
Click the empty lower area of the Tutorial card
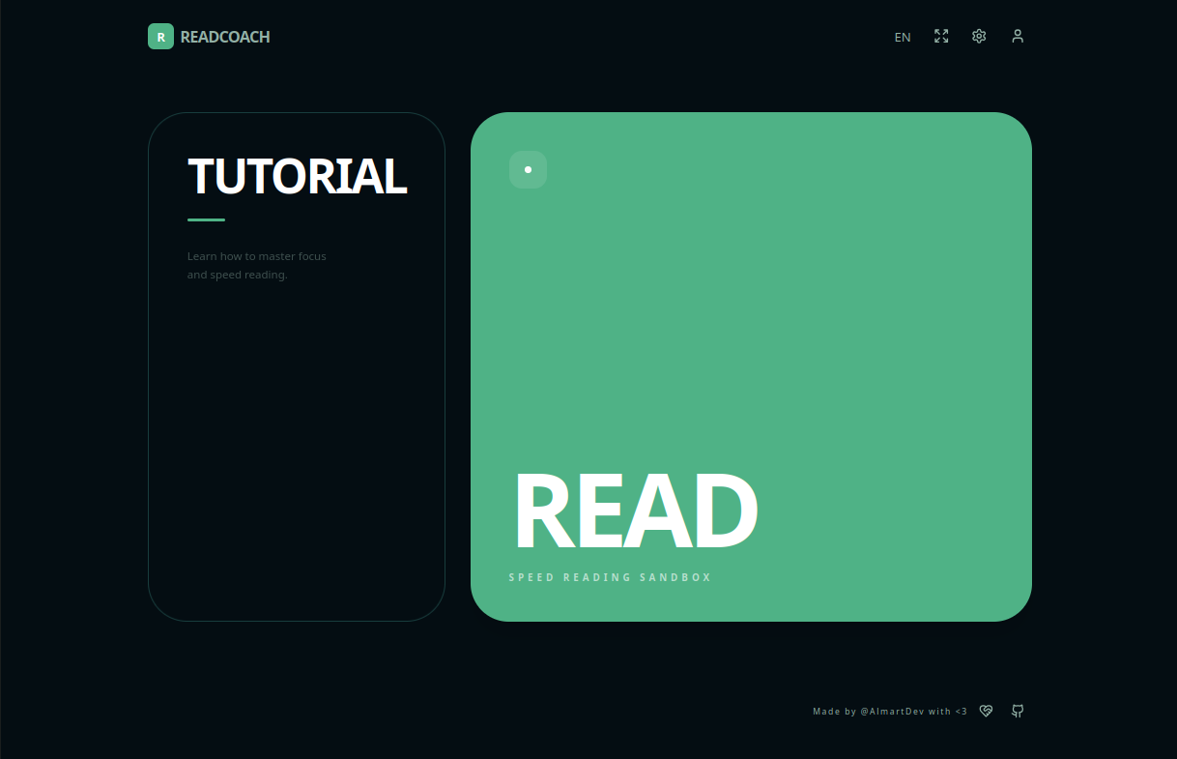pyautogui.click(x=296, y=464)
